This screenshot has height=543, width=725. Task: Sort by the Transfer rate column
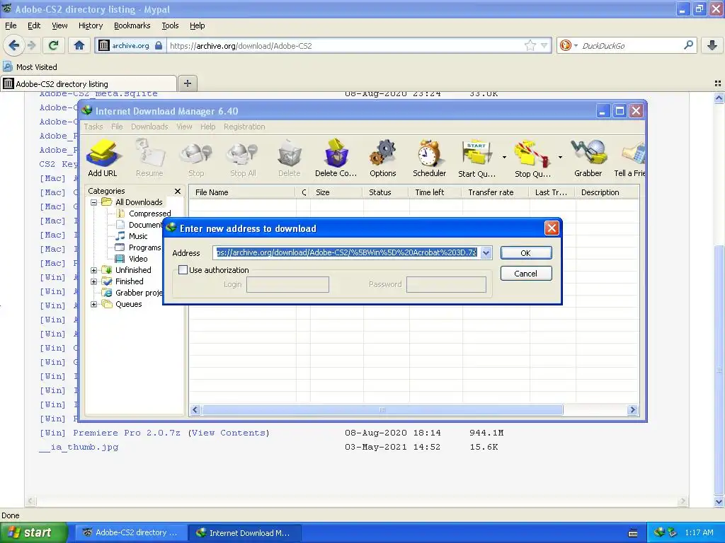(x=495, y=192)
